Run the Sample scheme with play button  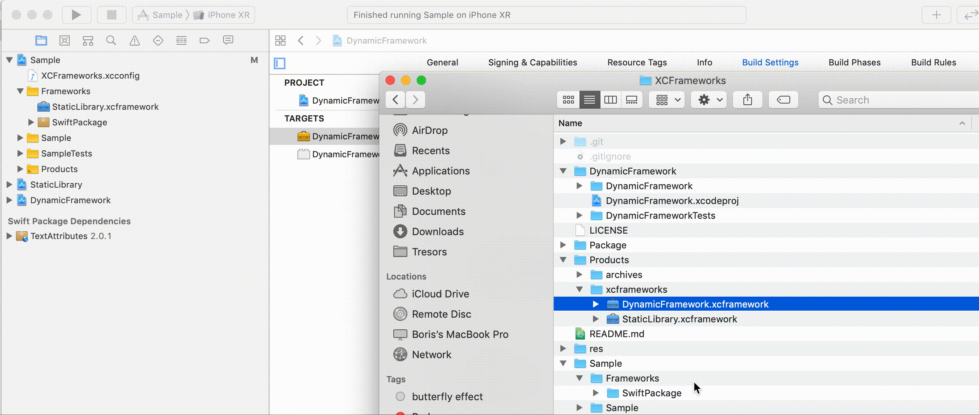pyautogui.click(x=76, y=15)
